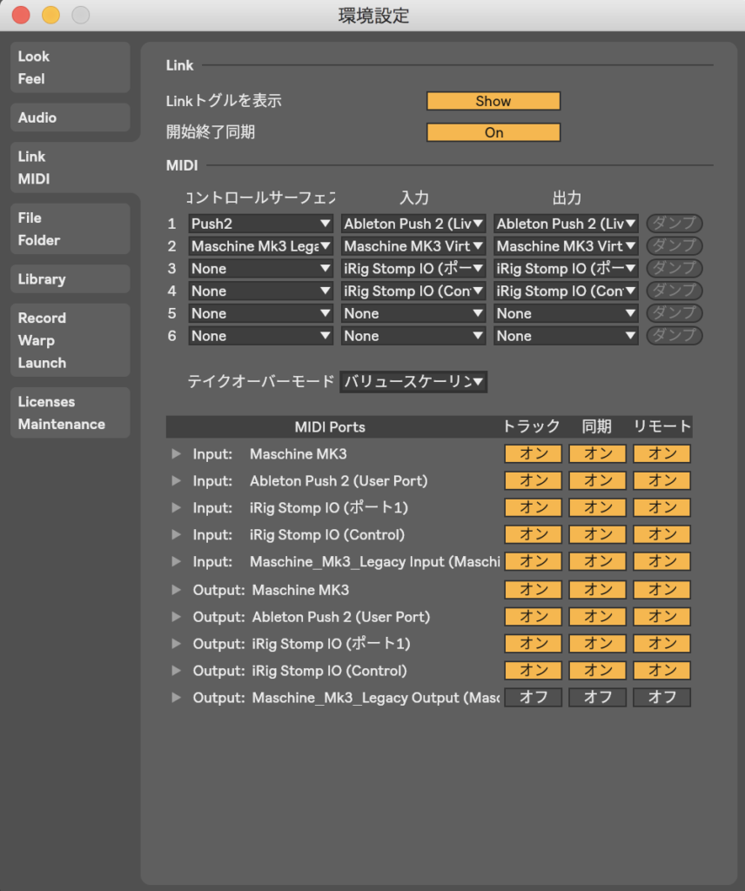Viewport: 745px width, 891px height.
Task: Open the Licenses Maintenance tab
Action: tap(70, 412)
